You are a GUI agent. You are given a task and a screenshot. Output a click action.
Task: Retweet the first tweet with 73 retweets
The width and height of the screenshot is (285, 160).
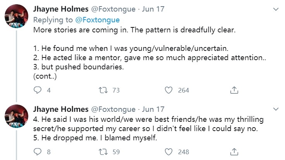103,90
